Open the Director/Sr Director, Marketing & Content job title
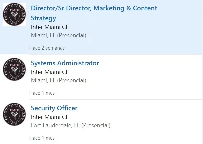This screenshot has height=144, width=203. [x=94, y=8]
